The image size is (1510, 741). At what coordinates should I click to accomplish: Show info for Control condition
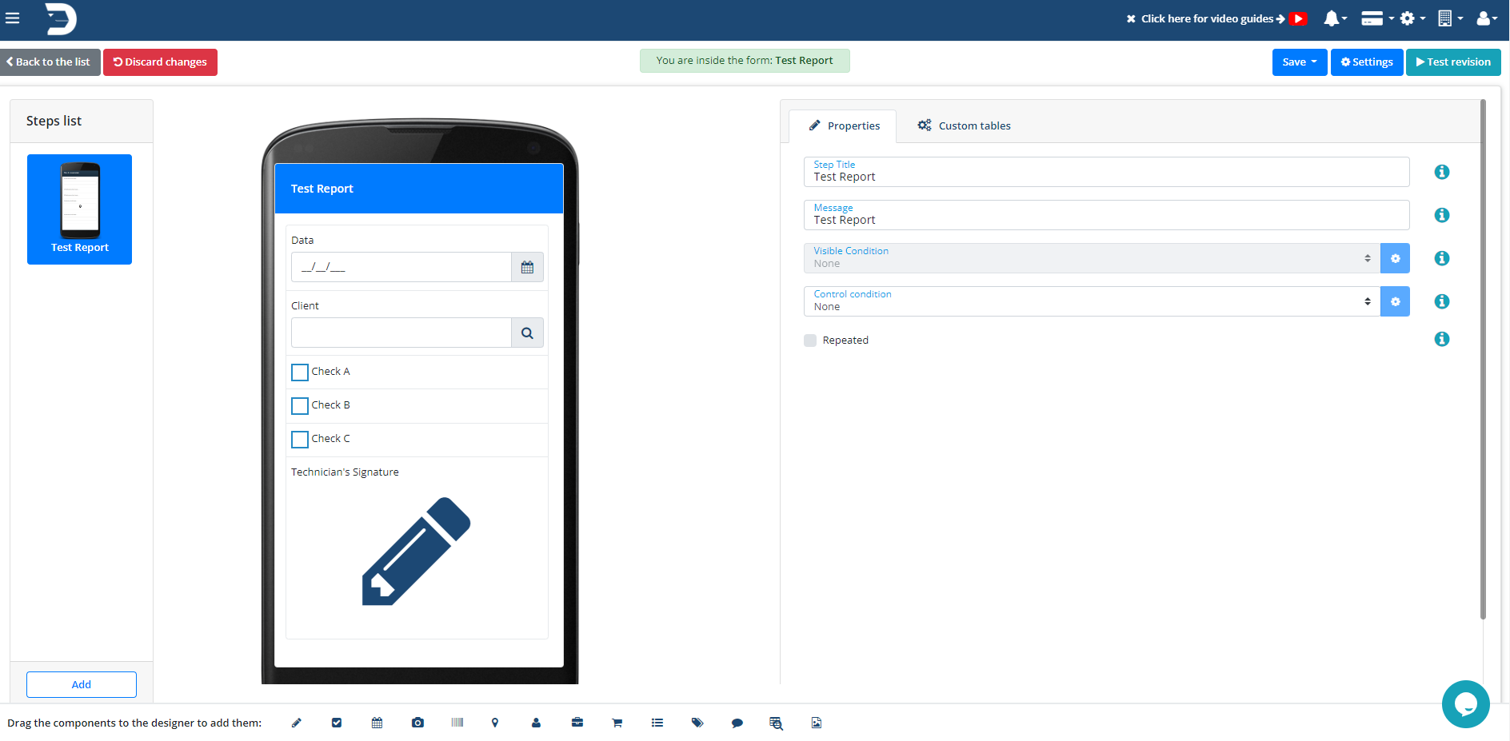tap(1442, 301)
